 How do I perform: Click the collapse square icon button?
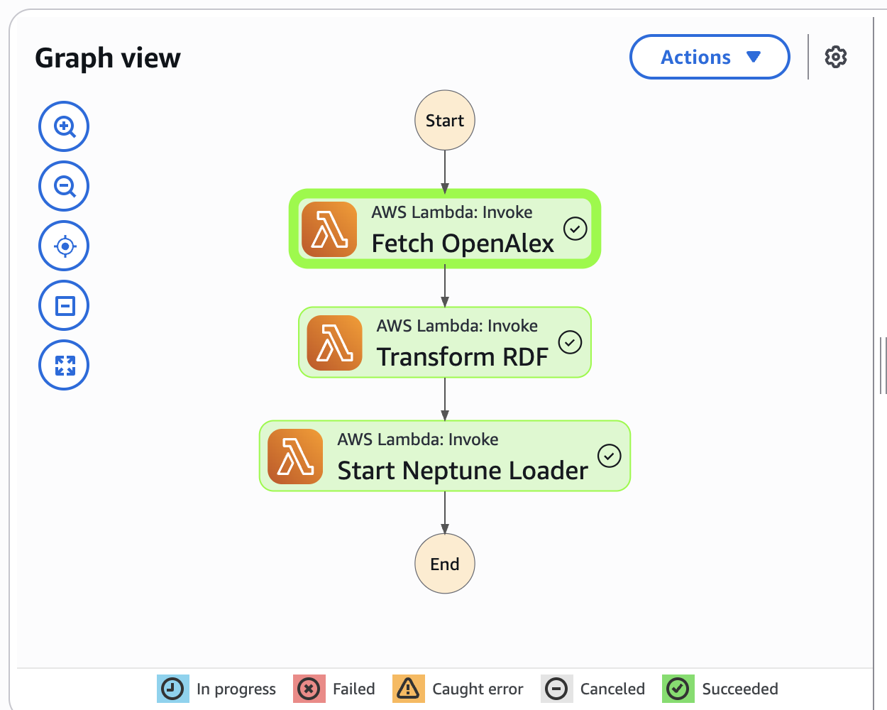click(x=64, y=305)
